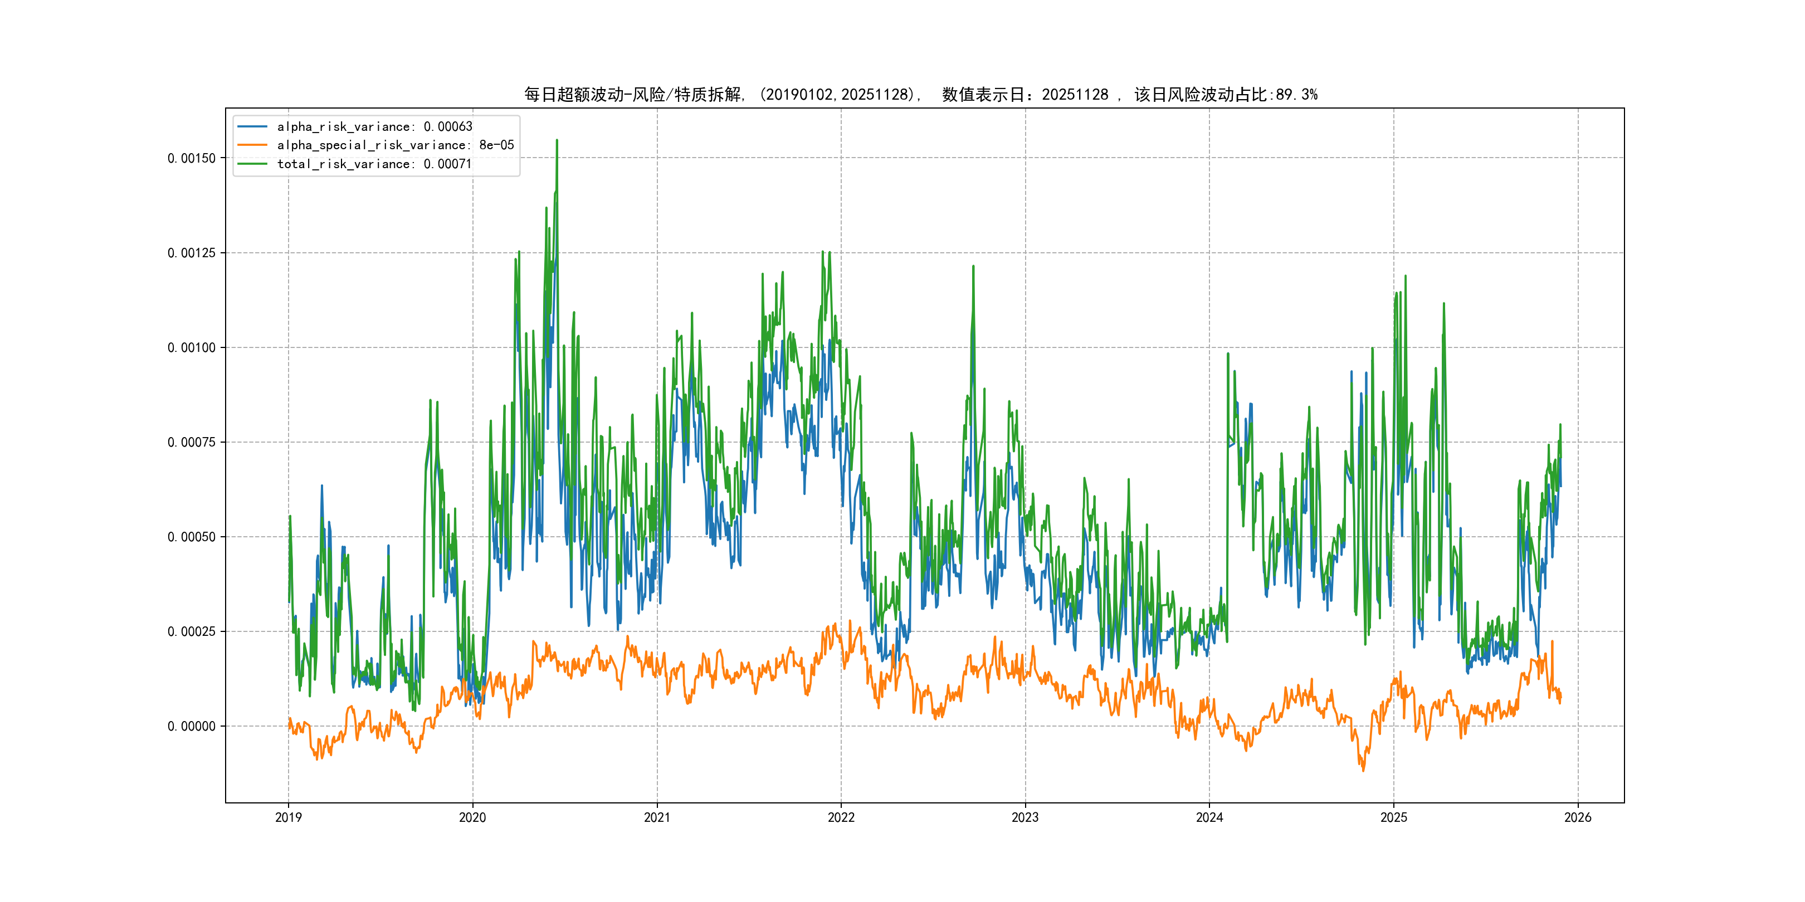Click the 2021 x-axis tick label
Screen dimensions: 1805x902
657,817
